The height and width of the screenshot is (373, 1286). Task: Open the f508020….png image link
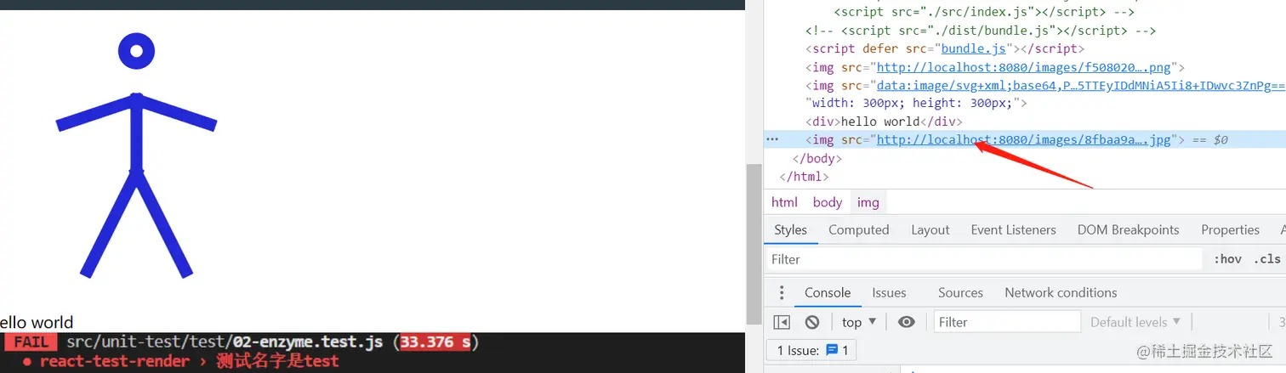click(x=1024, y=67)
